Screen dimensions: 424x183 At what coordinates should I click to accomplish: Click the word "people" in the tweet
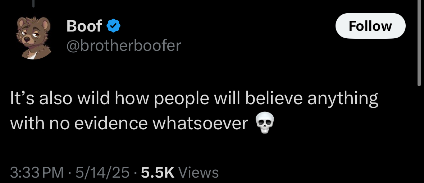click(x=182, y=98)
